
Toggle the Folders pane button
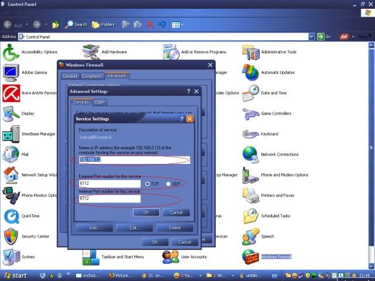coord(103,25)
